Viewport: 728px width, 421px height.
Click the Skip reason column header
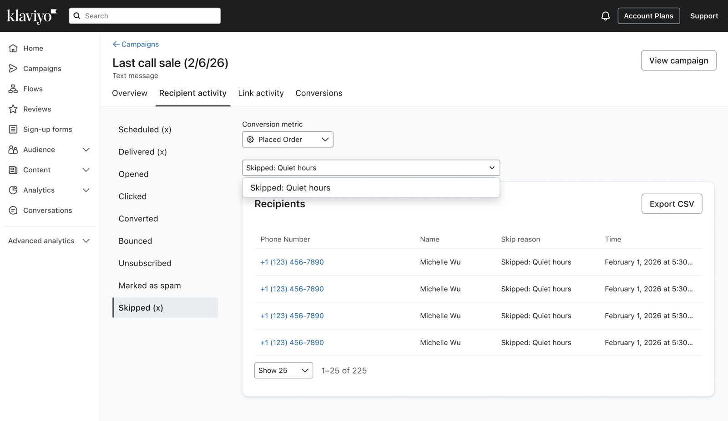coord(521,239)
